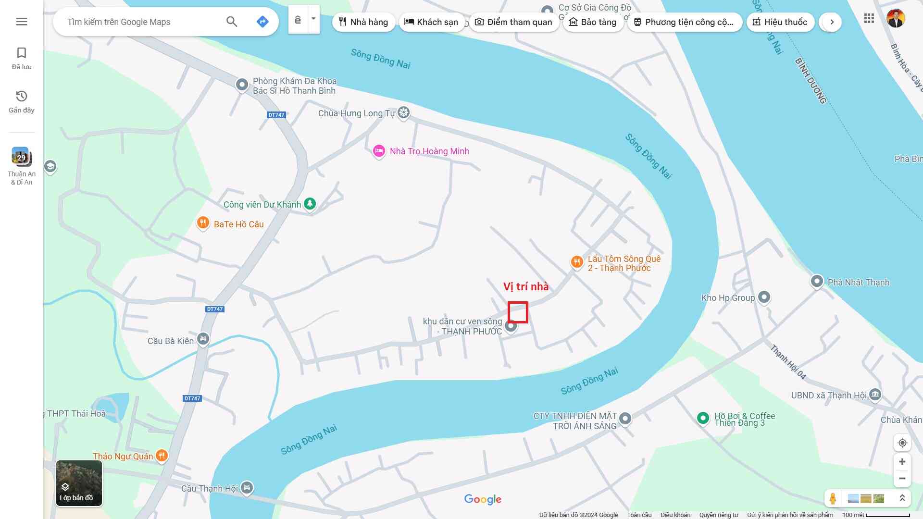
Task: Zoom out with the minus button
Action: pyautogui.click(x=902, y=479)
